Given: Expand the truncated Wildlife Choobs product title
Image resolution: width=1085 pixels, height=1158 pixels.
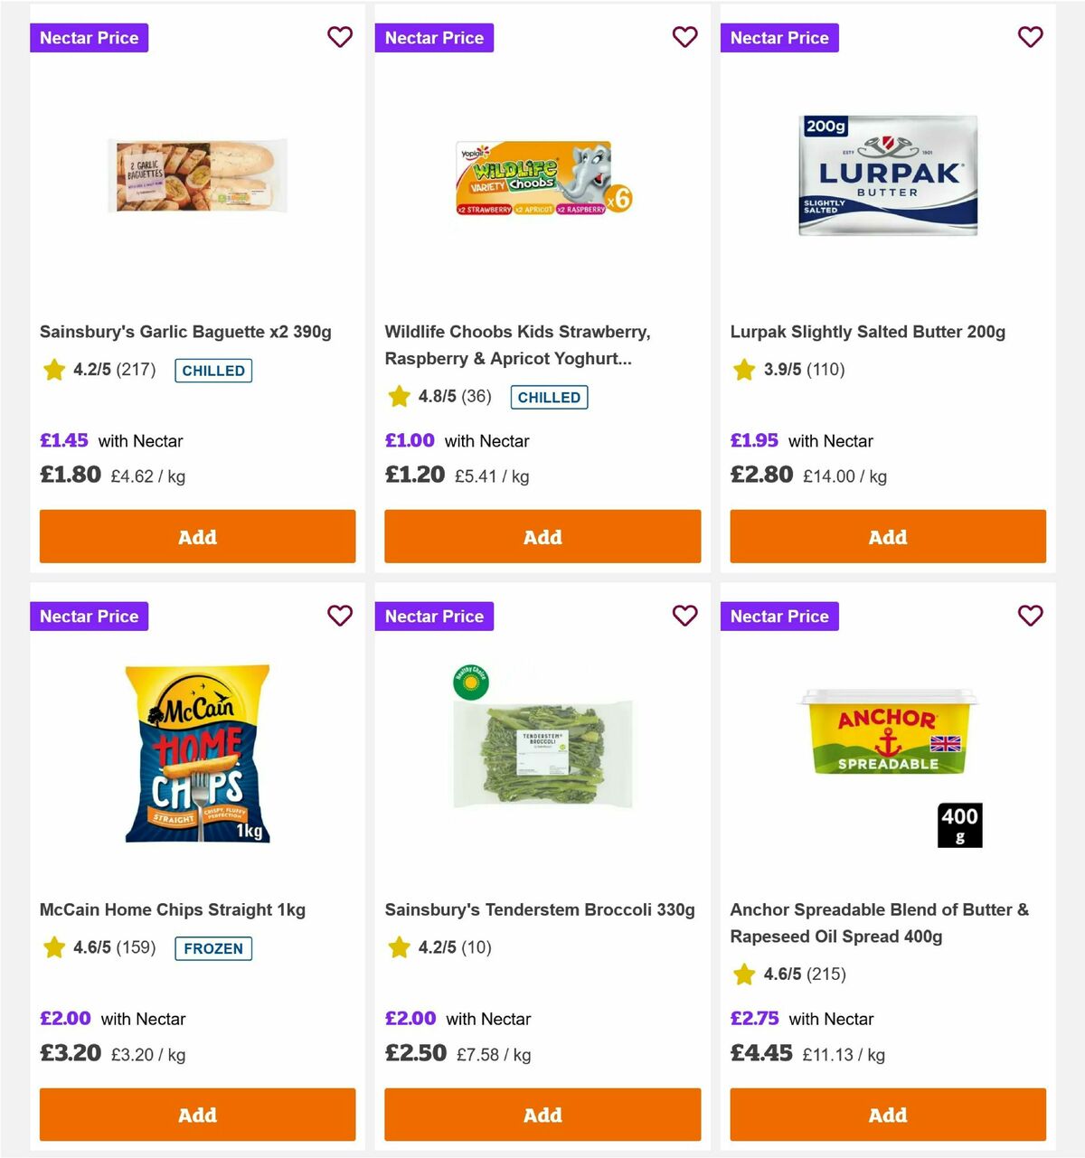Looking at the screenshot, I should [x=517, y=345].
